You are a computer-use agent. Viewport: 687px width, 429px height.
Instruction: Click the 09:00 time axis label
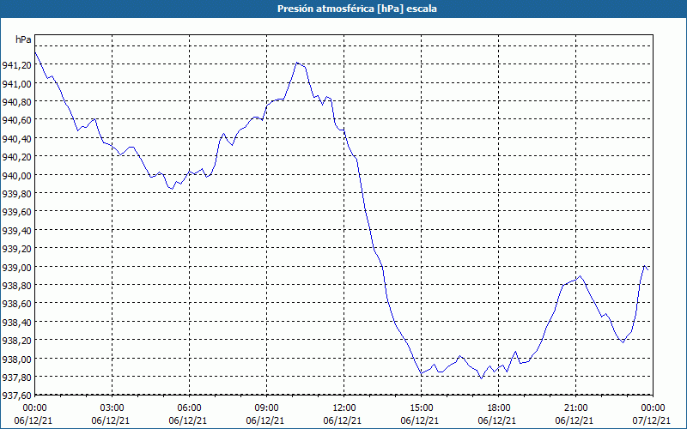click(x=266, y=408)
